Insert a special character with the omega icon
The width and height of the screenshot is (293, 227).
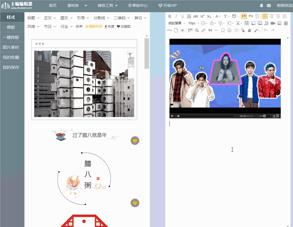tap(223, 30)
